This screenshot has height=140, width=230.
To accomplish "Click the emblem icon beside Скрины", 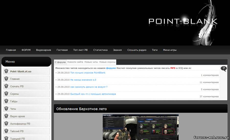I will tap(6, 93).
